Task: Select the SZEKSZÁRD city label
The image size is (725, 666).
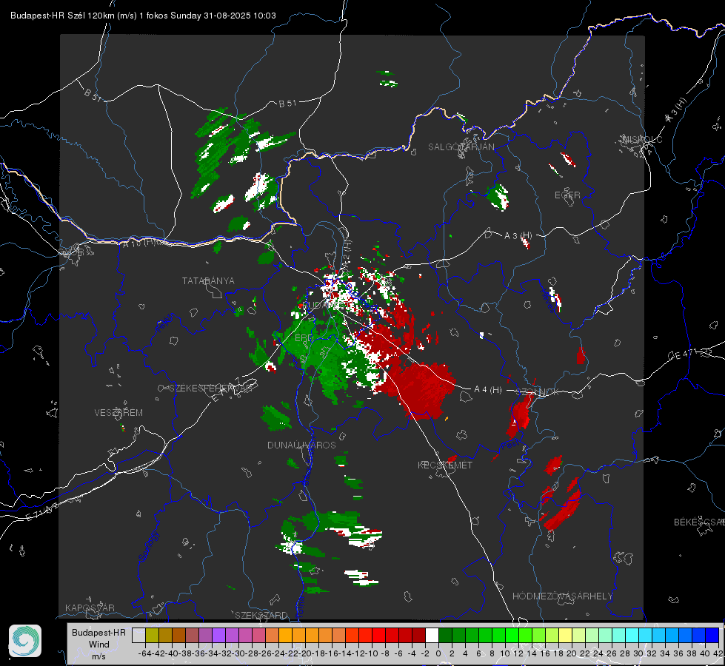Action: (261, 615)
